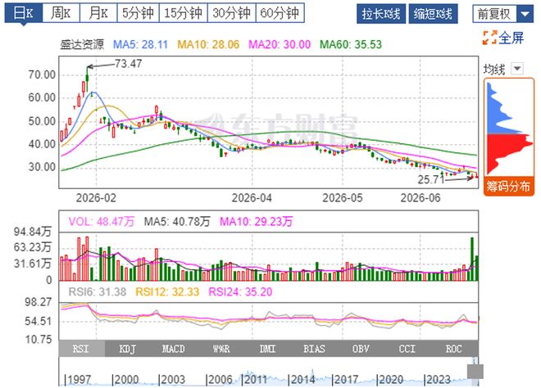
Task: Select the ROC indicator
Action: (x=453, y=349)
